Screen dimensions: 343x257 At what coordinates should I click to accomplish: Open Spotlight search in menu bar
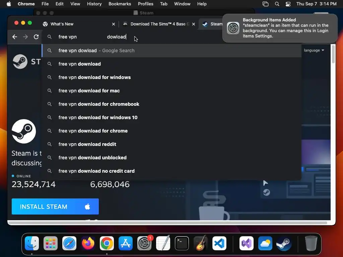click(x=277, y=4)
